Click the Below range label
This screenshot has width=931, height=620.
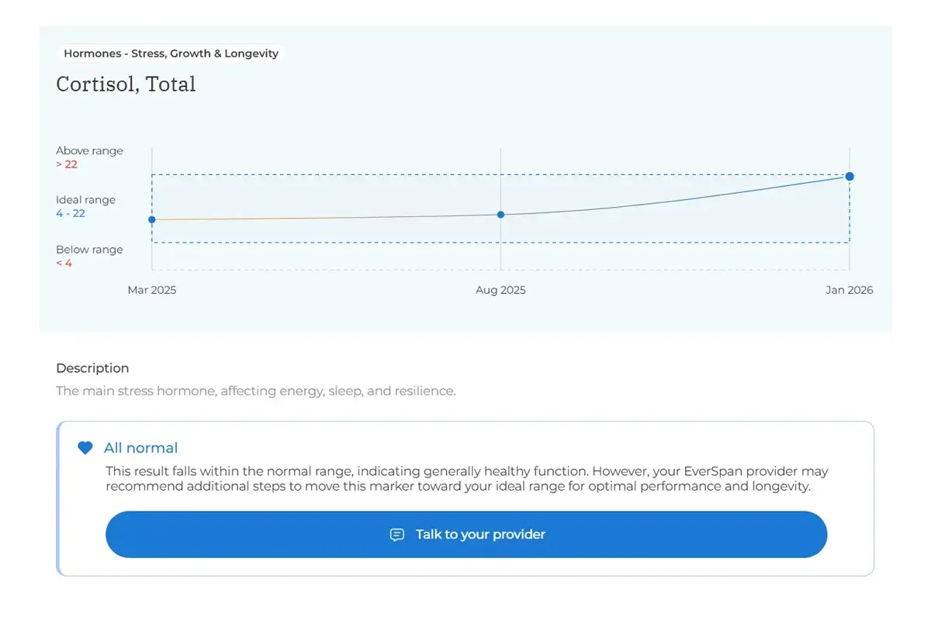pos(89,250)
